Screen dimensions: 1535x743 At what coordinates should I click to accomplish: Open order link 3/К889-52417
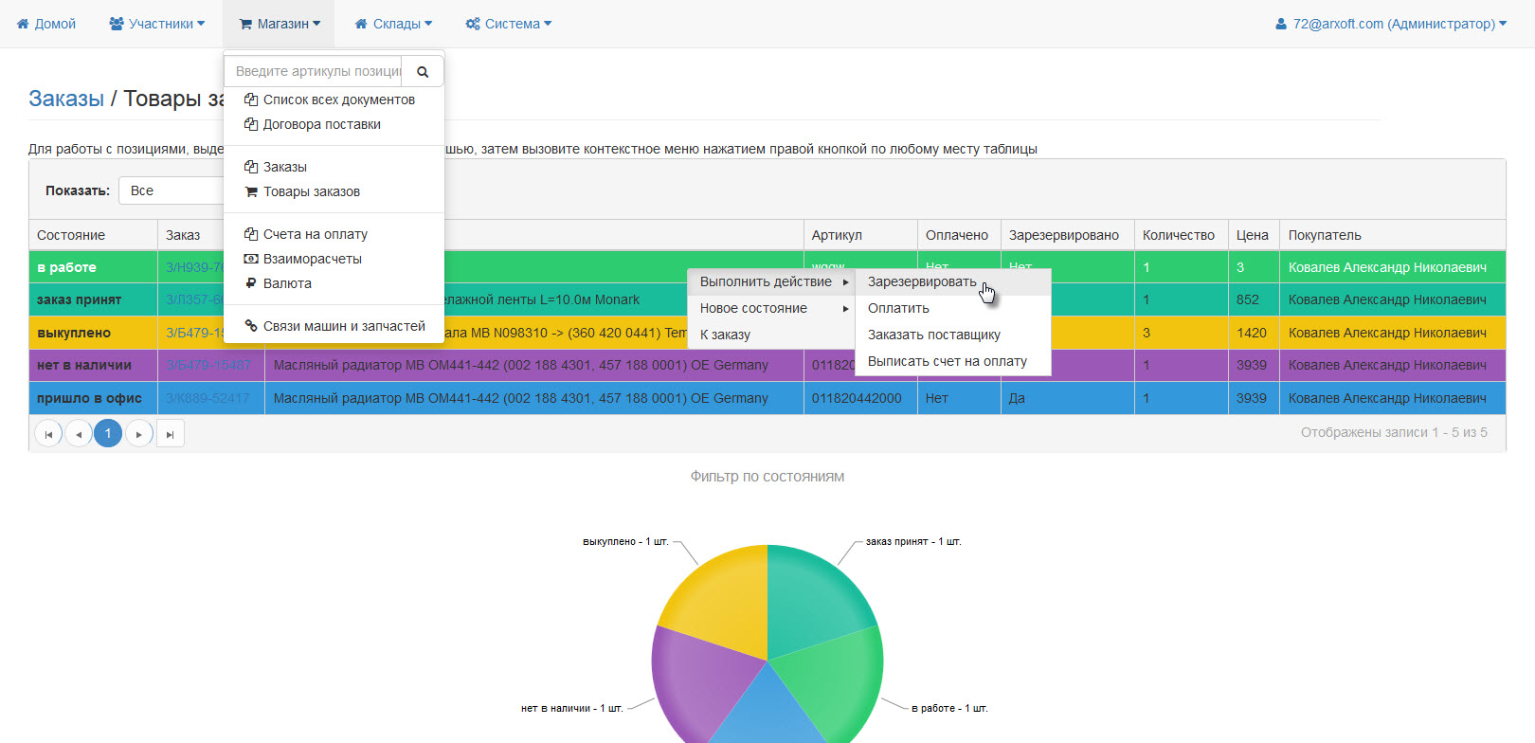[208, 398]
